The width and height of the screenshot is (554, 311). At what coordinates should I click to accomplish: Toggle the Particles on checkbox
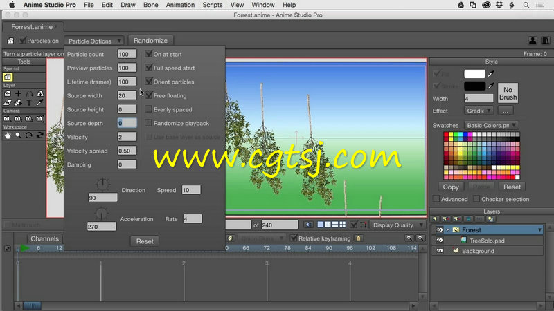tap(23, 40)
